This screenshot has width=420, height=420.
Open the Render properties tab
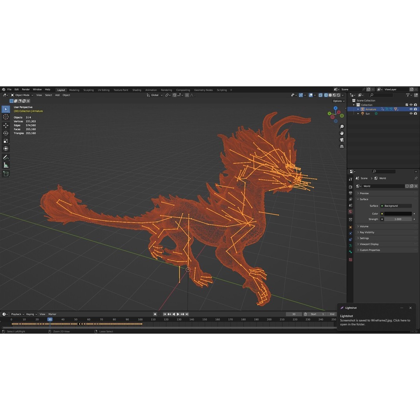(x=350, y=187)
